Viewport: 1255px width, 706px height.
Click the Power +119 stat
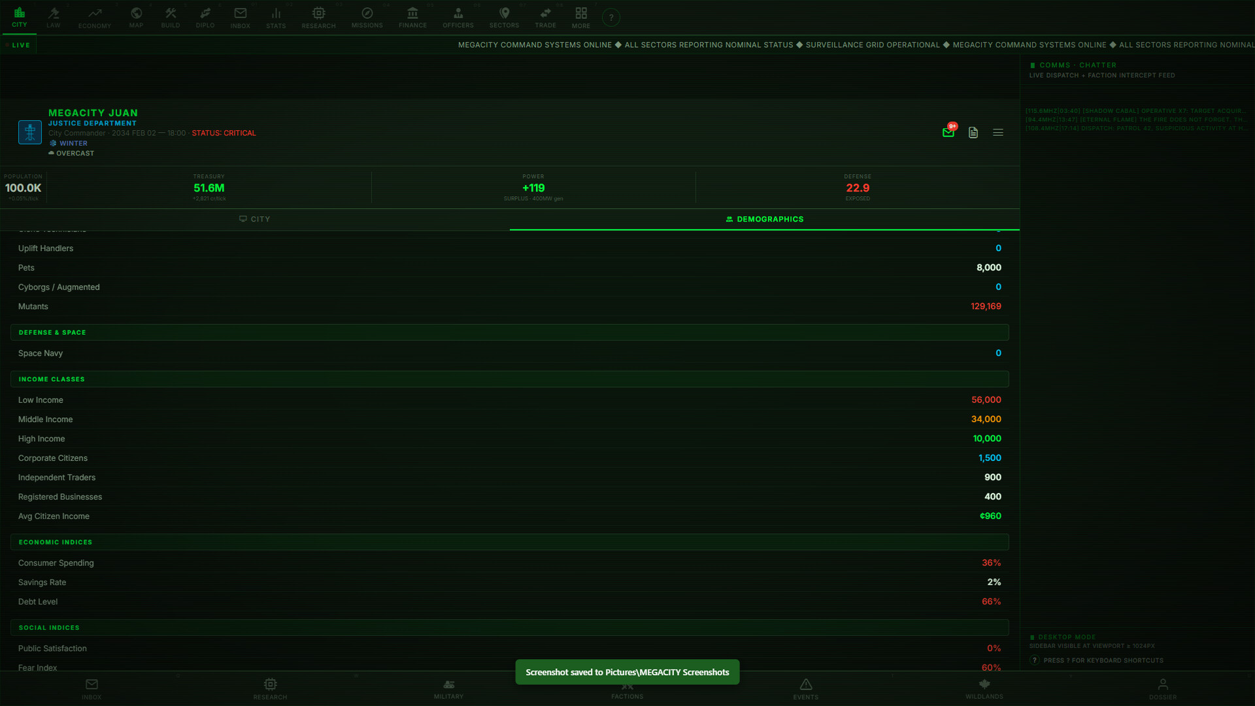coord(533,188)
